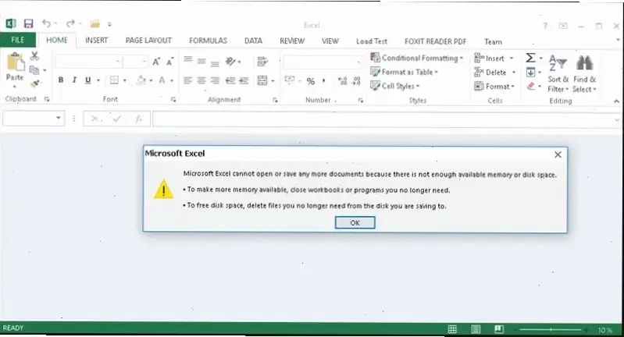Center text horizontally

coord(201,80)
